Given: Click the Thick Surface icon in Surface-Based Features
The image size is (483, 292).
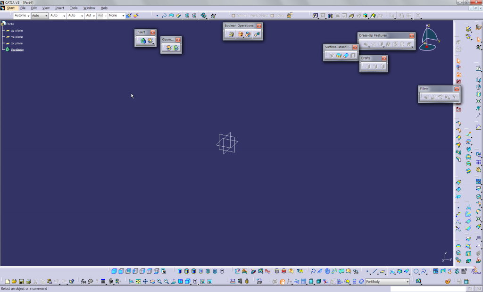Looking at the screenshot, I should (339, 55).
